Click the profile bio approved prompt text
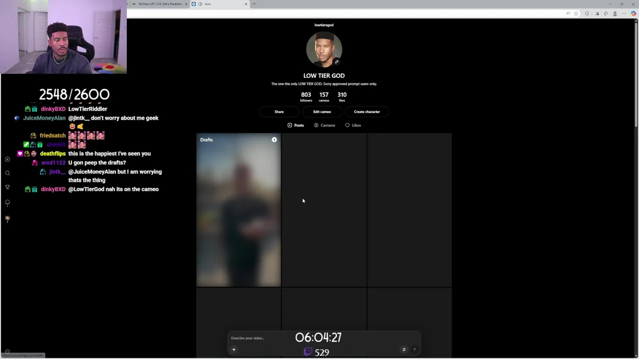 point(324,84)
